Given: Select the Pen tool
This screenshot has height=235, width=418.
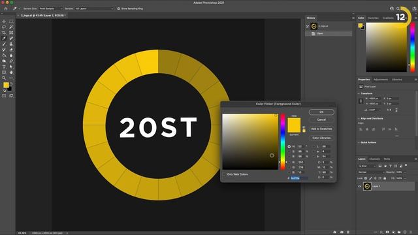Looking at the screenshot, I should tap(11, 61).
